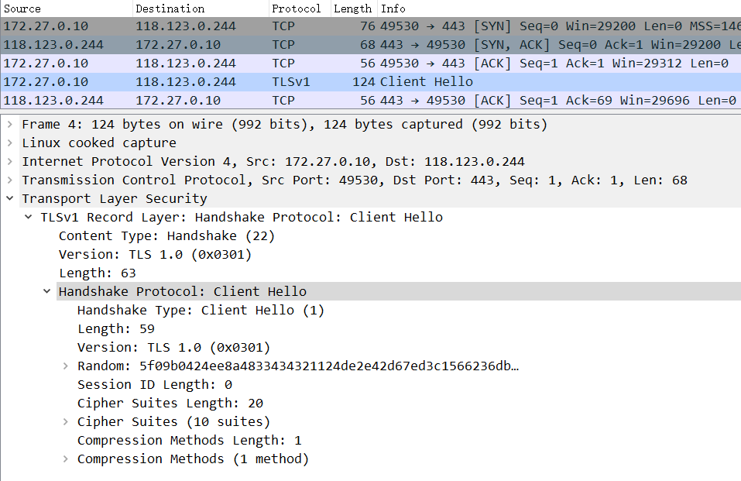The image size is (741, 481).
Task: Collapse the TLSv1 Record Layer
Action: 26,217
